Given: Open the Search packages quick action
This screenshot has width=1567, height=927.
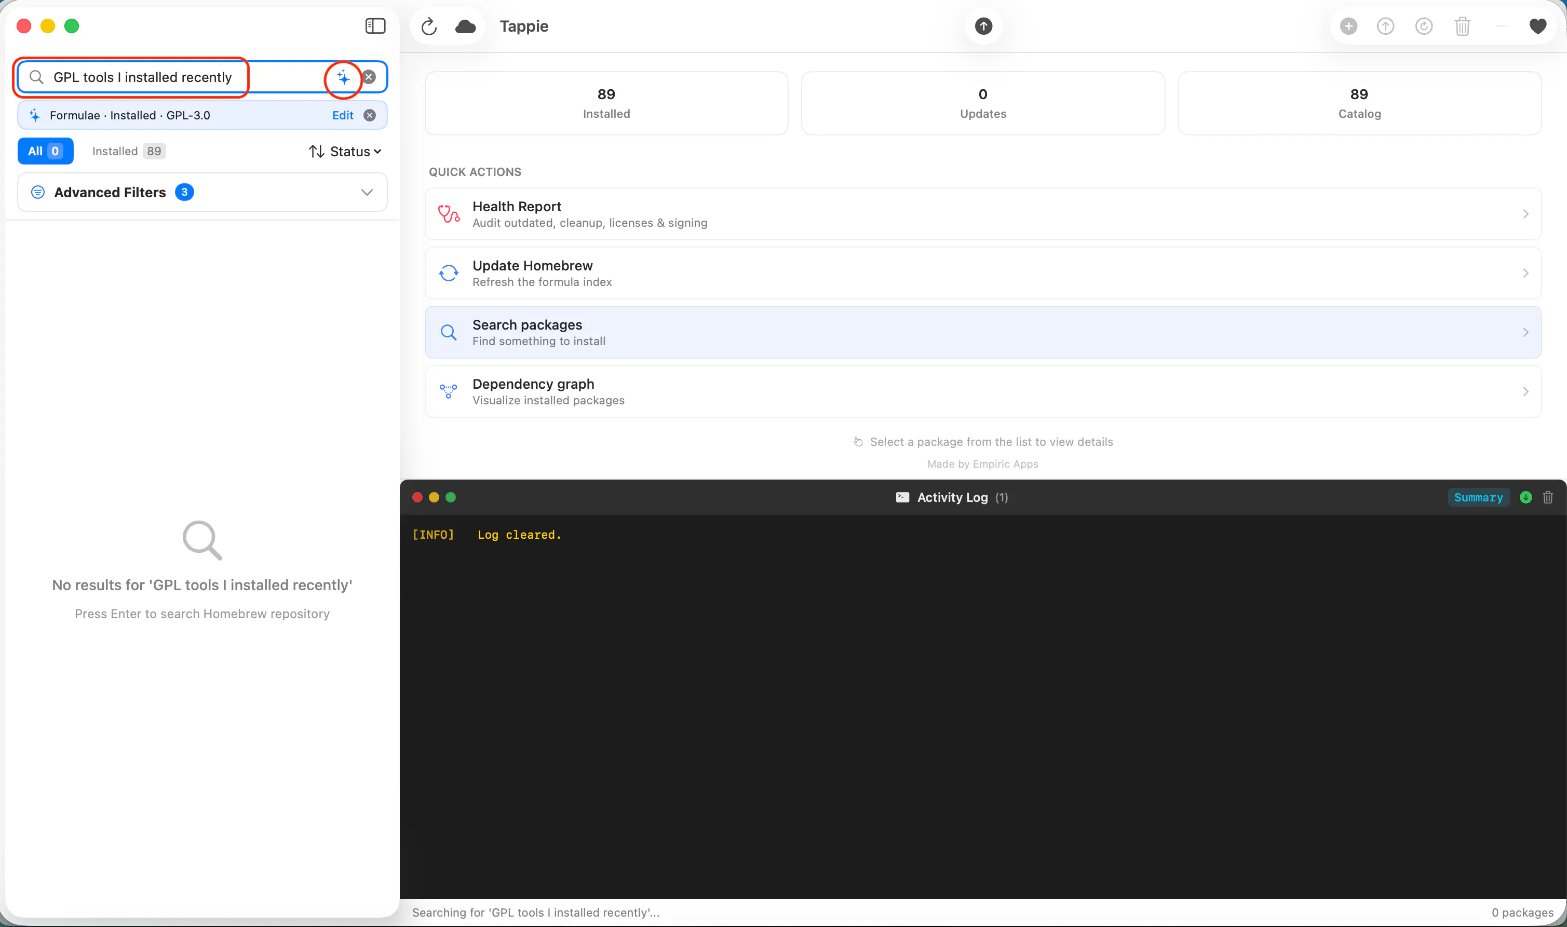Looking at the screenshot, I should pyautogui.click(x=983, y=332).
